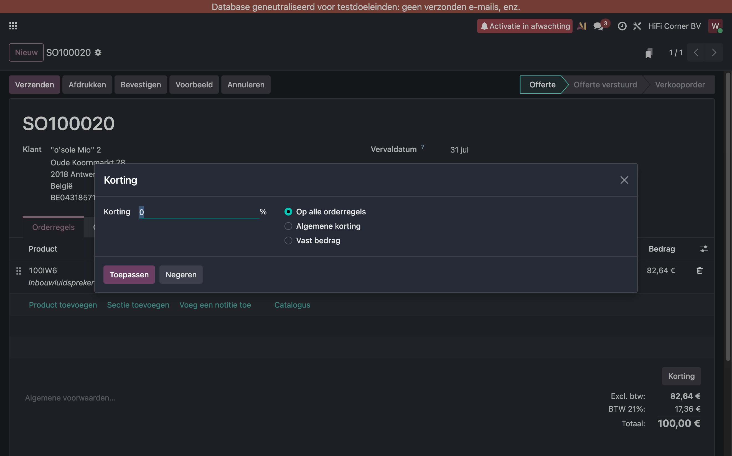
Task: Click Toepassen to apply discount
Action: [129, 275]
